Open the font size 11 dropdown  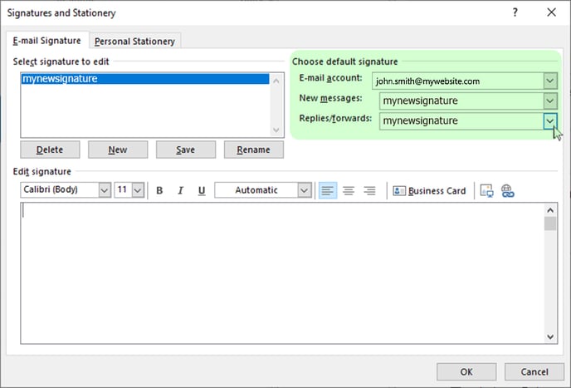[x=138, y=190]
